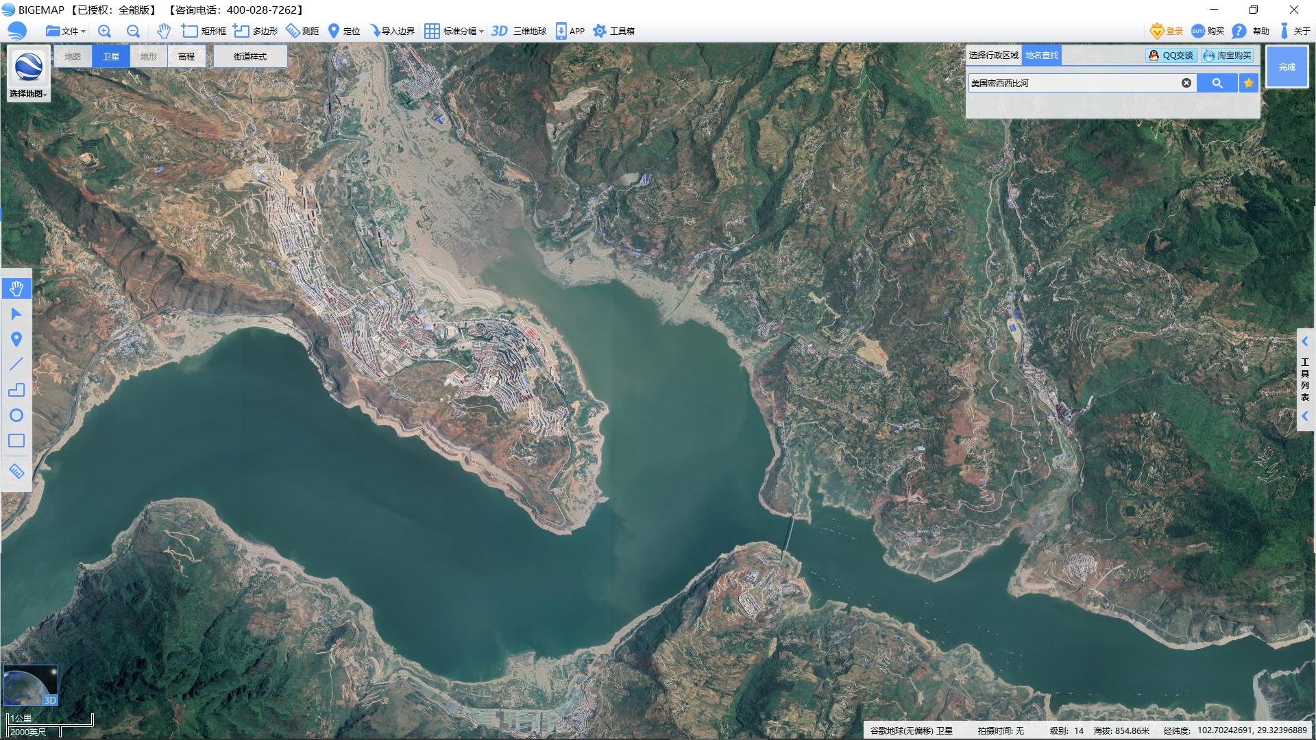Switch map layer to 地图 mode

pyautogui.click(x=73, y=56)
